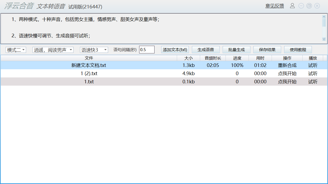Click the 01:02 elapsed time cell
328x184 pixels.
(x=260, y=65)
